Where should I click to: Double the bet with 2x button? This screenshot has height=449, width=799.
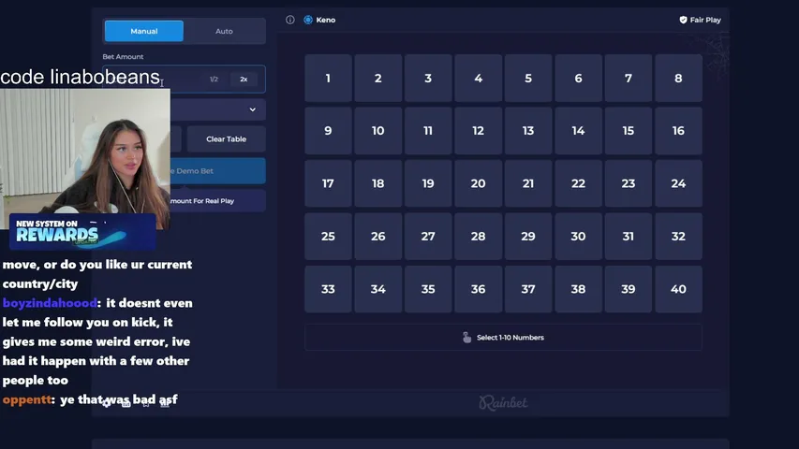click(x=244, y=79)
